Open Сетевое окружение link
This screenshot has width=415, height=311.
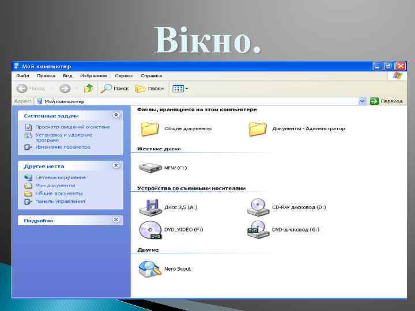click(61, 177)
